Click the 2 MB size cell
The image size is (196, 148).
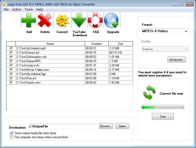click(121, 74)
